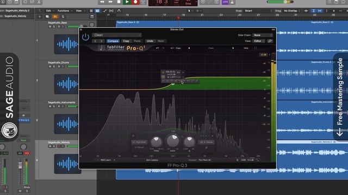This screenshot has width=348, height=195.
Task: Toggle Pro-Q 3 full screen icon
Action: [255, 48]
